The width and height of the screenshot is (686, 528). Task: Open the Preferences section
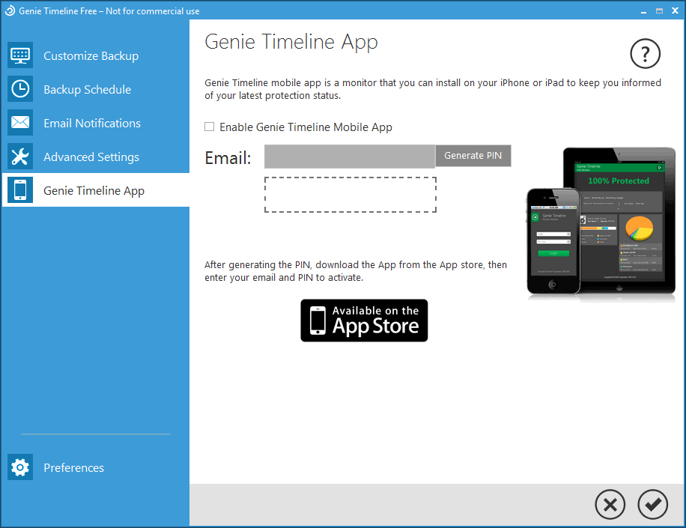(96, 467)
